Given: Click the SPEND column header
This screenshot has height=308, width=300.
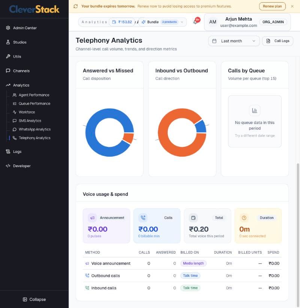Looking at the screenshot, I should pos(273,253).
